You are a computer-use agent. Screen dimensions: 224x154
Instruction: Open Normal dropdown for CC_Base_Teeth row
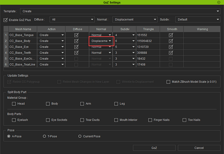101,53
